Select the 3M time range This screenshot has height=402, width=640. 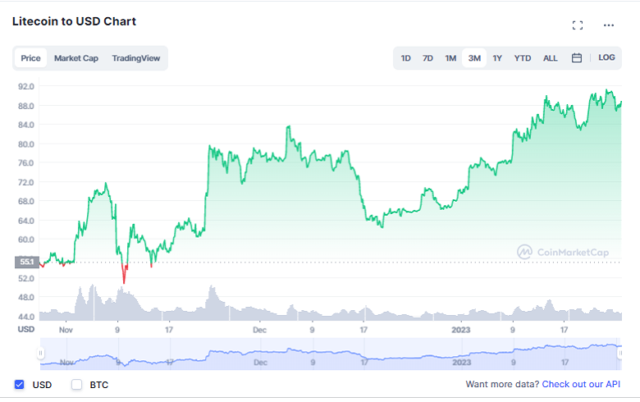[474, 58]
